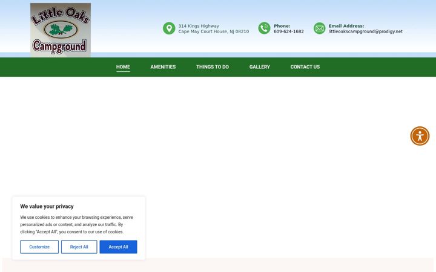Open the Things To Do page
436x272 pixels.
[213, 67]
